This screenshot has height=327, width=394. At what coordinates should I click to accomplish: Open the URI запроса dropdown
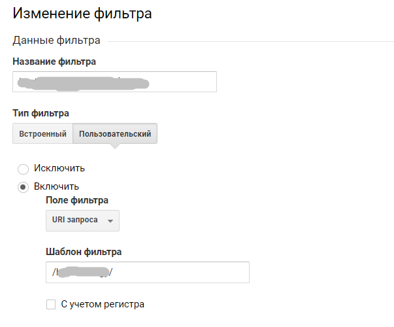(x=82, y=220)
